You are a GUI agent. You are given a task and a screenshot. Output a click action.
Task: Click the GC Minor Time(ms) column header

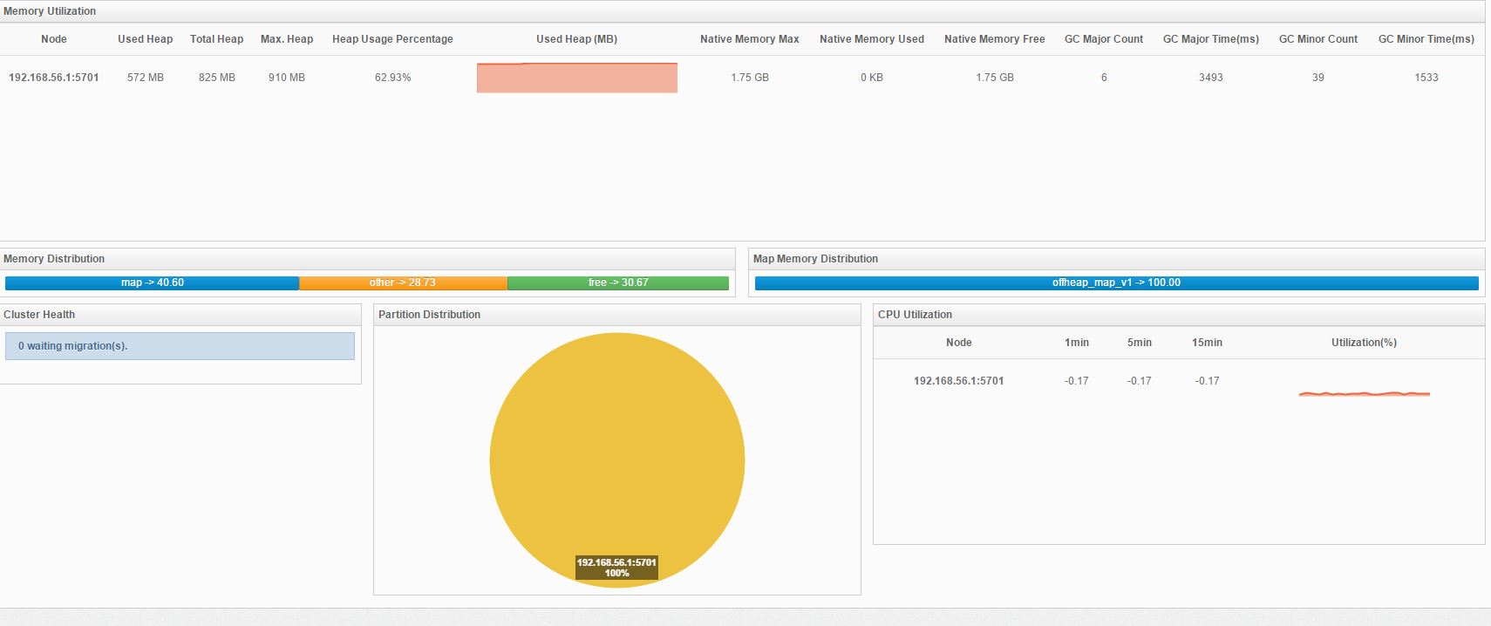tap(1426, 39)
